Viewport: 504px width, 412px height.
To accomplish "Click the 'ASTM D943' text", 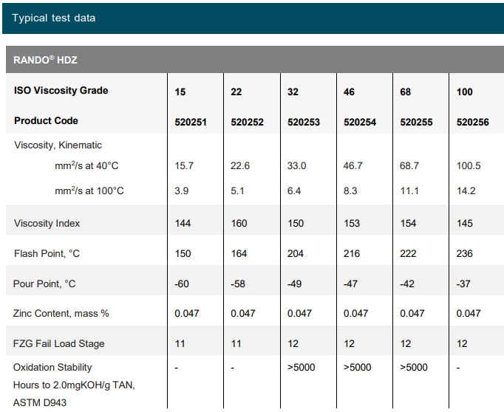I will 38,402.
